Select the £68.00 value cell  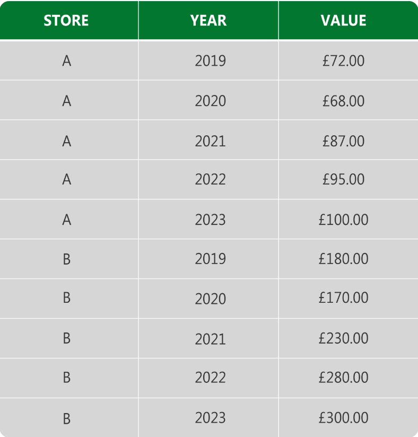(x=343, y=100)
